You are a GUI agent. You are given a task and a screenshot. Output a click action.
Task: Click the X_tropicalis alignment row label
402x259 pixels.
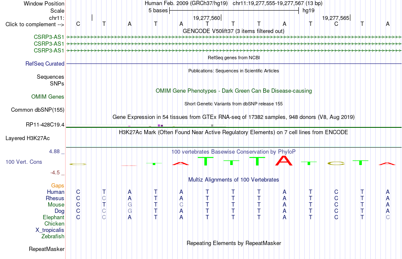(50, 230)
